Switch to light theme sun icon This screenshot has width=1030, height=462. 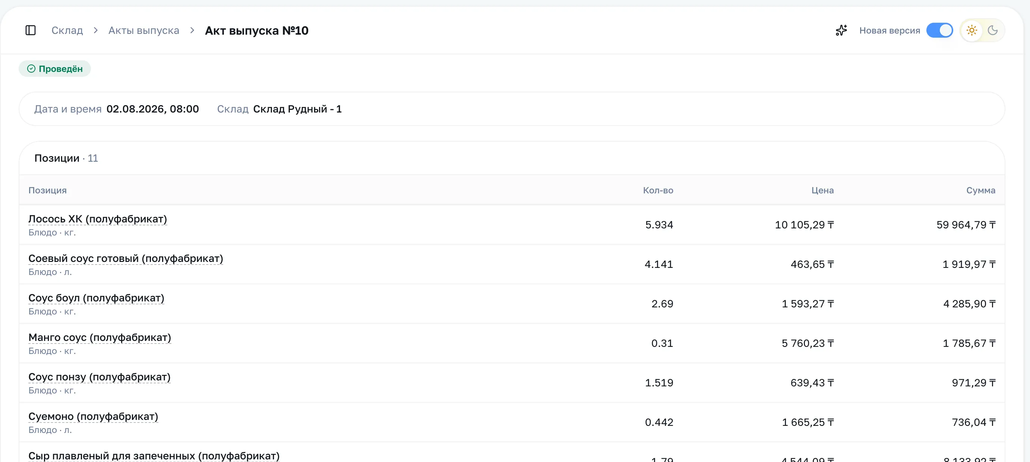click(971, 31)
